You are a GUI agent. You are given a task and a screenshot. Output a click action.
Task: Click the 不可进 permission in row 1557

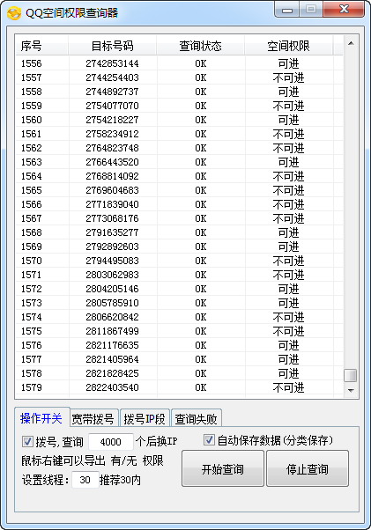(x=288, y=77)
